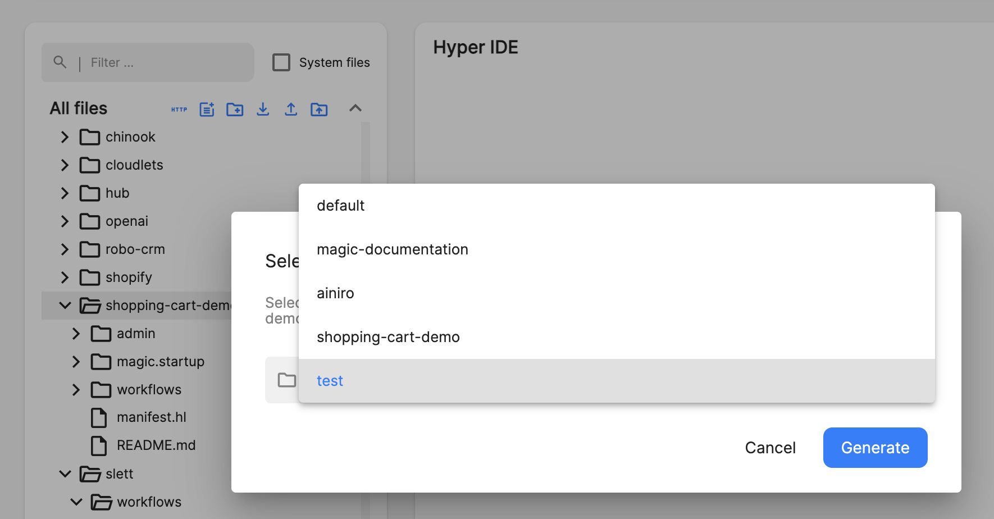Viewport: 994px width, 519px height.
Task: Enable the System files checkbox
Action: click(281, 62)
